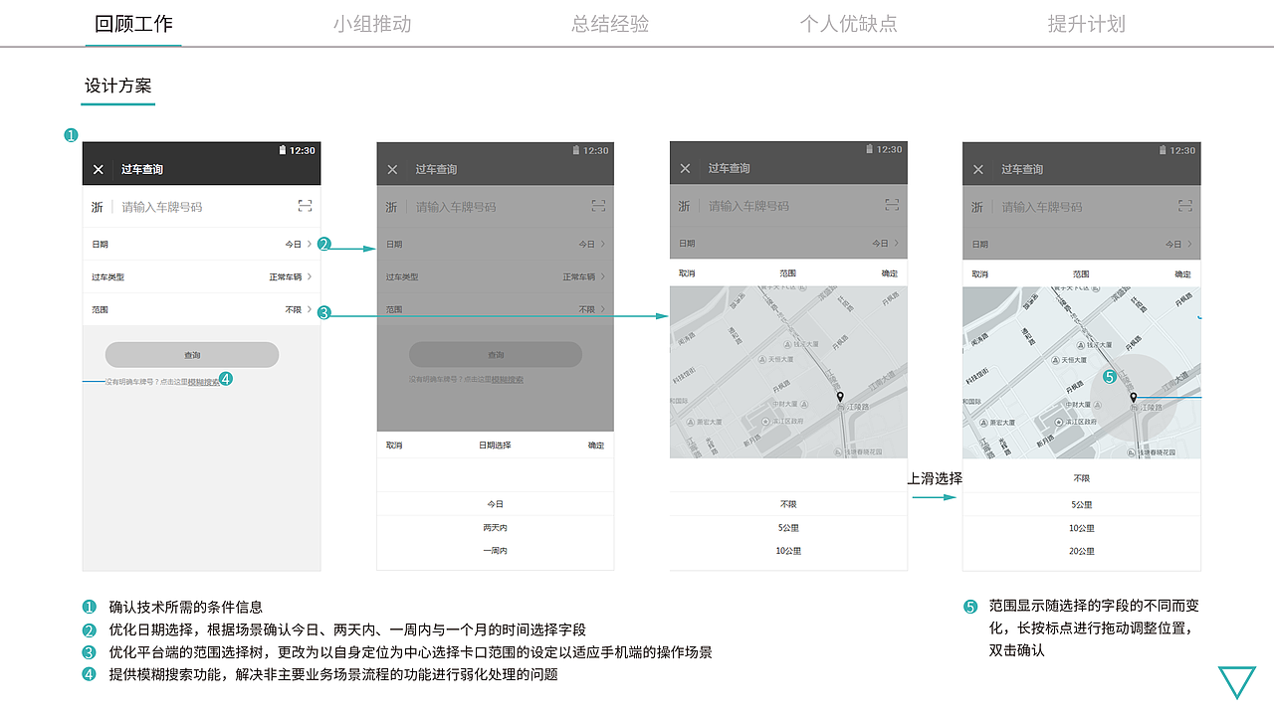Tap scan icon on map mockup without radius circle
Image resolution: width=1274 pixels, height=716 pixels.
[892, 205]
